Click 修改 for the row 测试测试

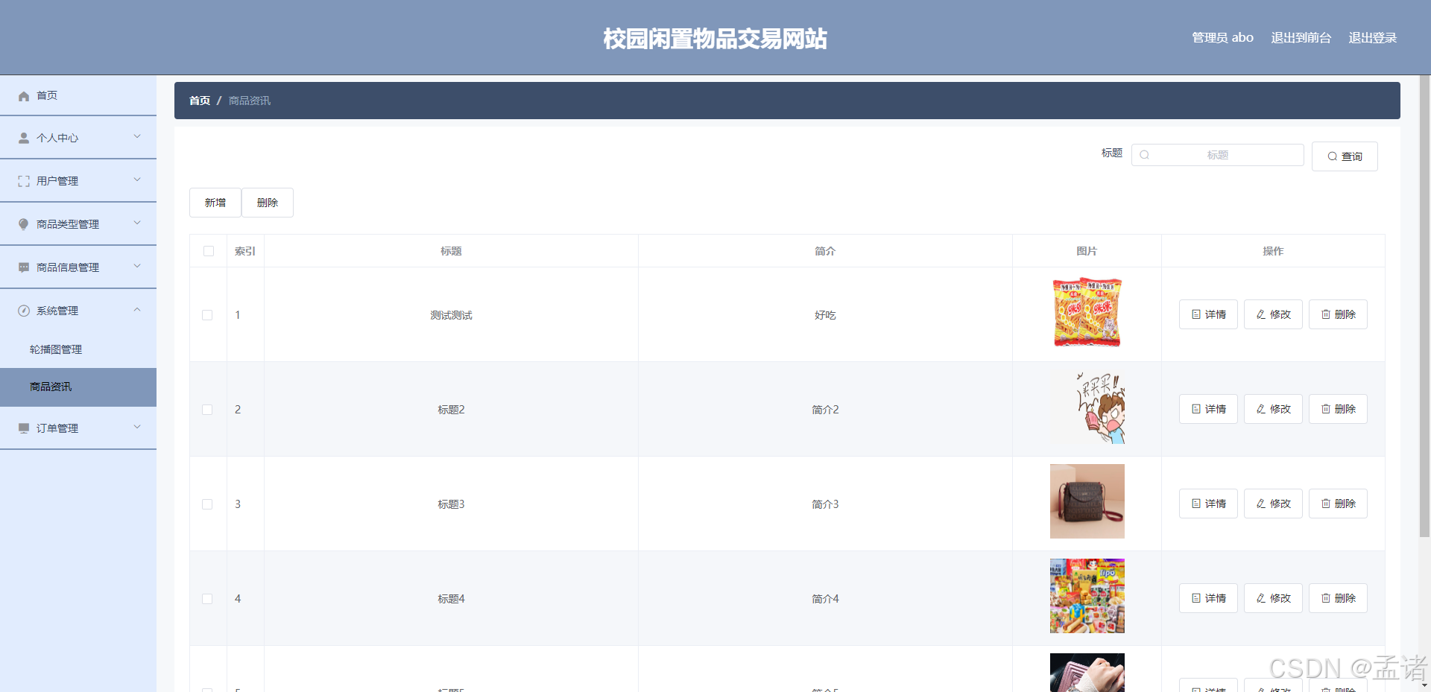click(x=1273, y=314)
